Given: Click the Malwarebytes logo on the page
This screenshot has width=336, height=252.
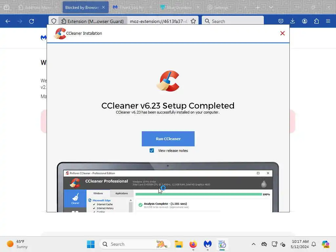Looking at the screenshot, I should pyautogui.click(x=44, y=38).
